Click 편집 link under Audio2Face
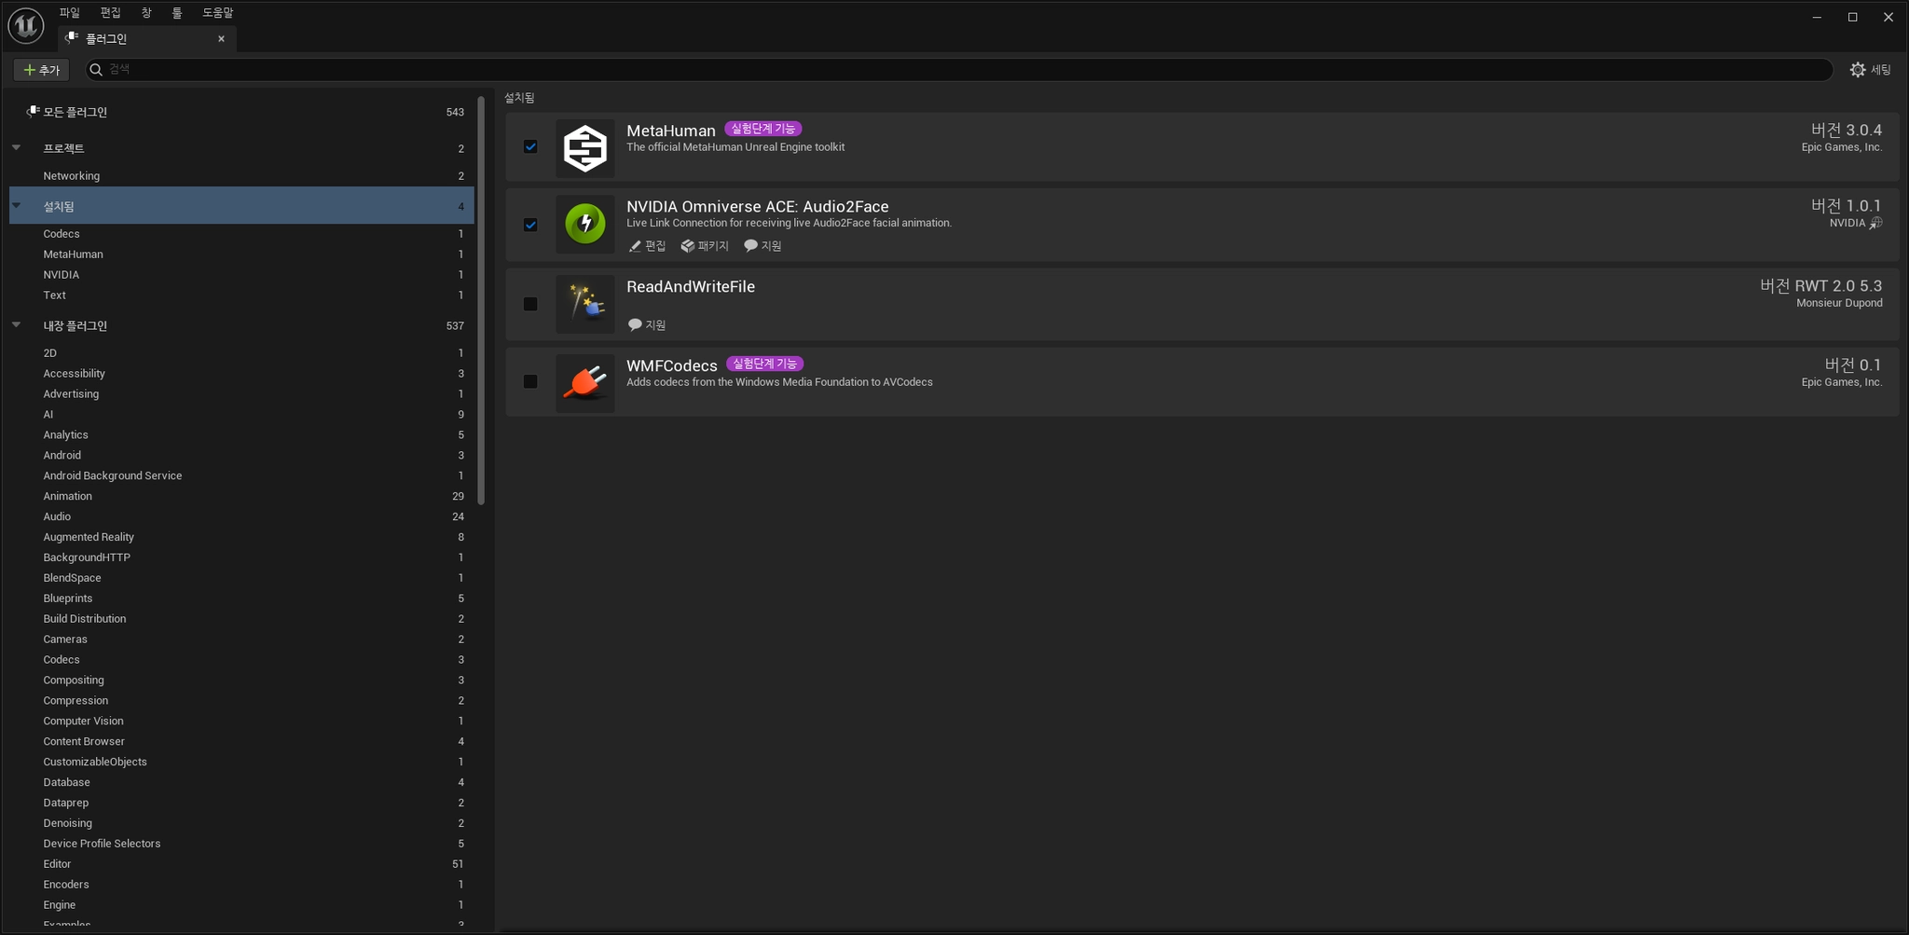 point(648,246)
